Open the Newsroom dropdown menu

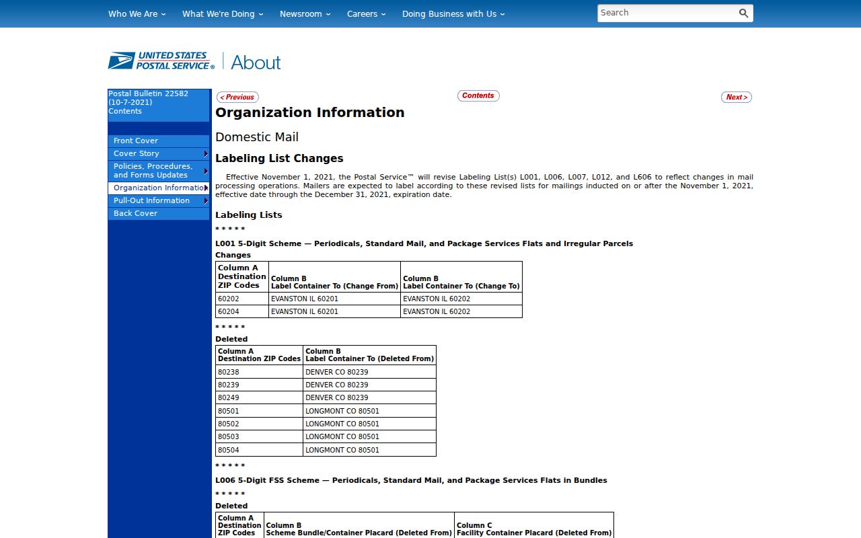(305, 13)
